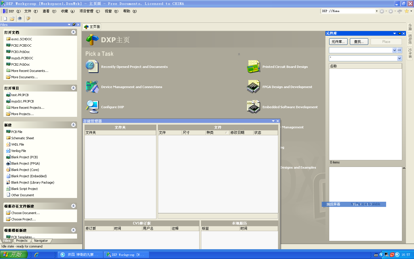Open the Files panel options dropdown arrow
The width and height of the screenshot is (414, 259).
(x=69, y=24)
